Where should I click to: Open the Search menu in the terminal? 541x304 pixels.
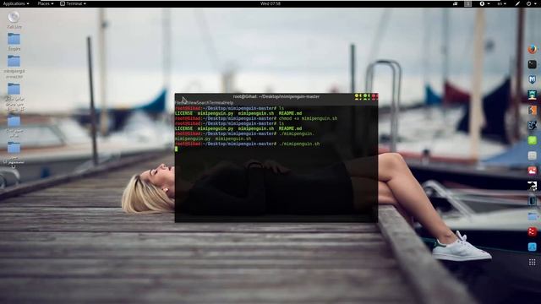tap(203, 103)
